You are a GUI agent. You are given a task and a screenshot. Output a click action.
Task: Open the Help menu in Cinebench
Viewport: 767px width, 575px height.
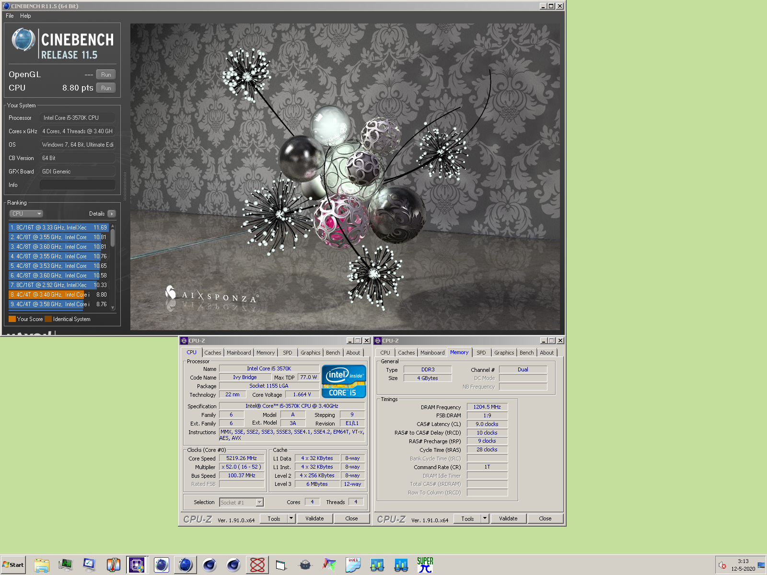(x=25, y=16)
